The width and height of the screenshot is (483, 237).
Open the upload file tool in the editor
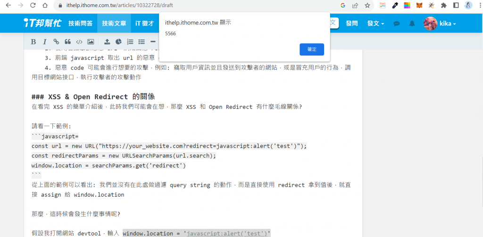click(107, 42)
